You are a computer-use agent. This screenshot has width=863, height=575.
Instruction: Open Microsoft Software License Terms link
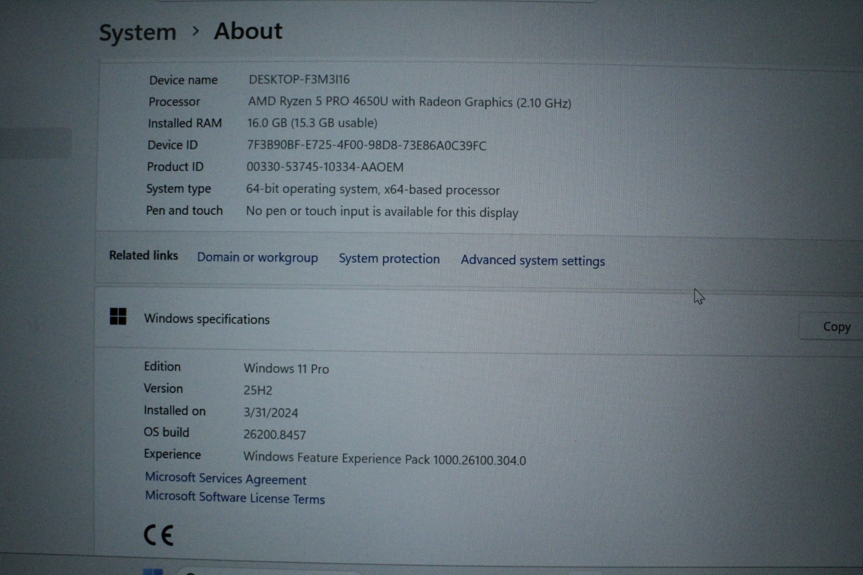click(x=235, y=497)
